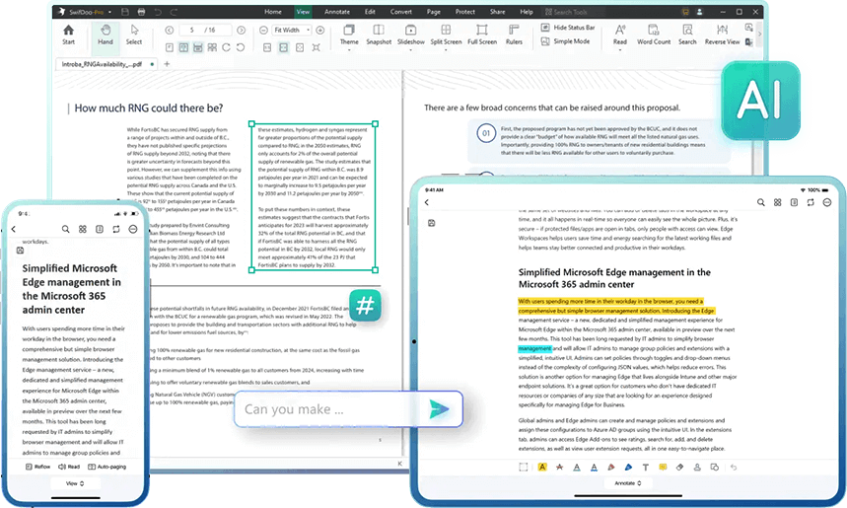Check the Hide Status Bar option

(546, 28)
